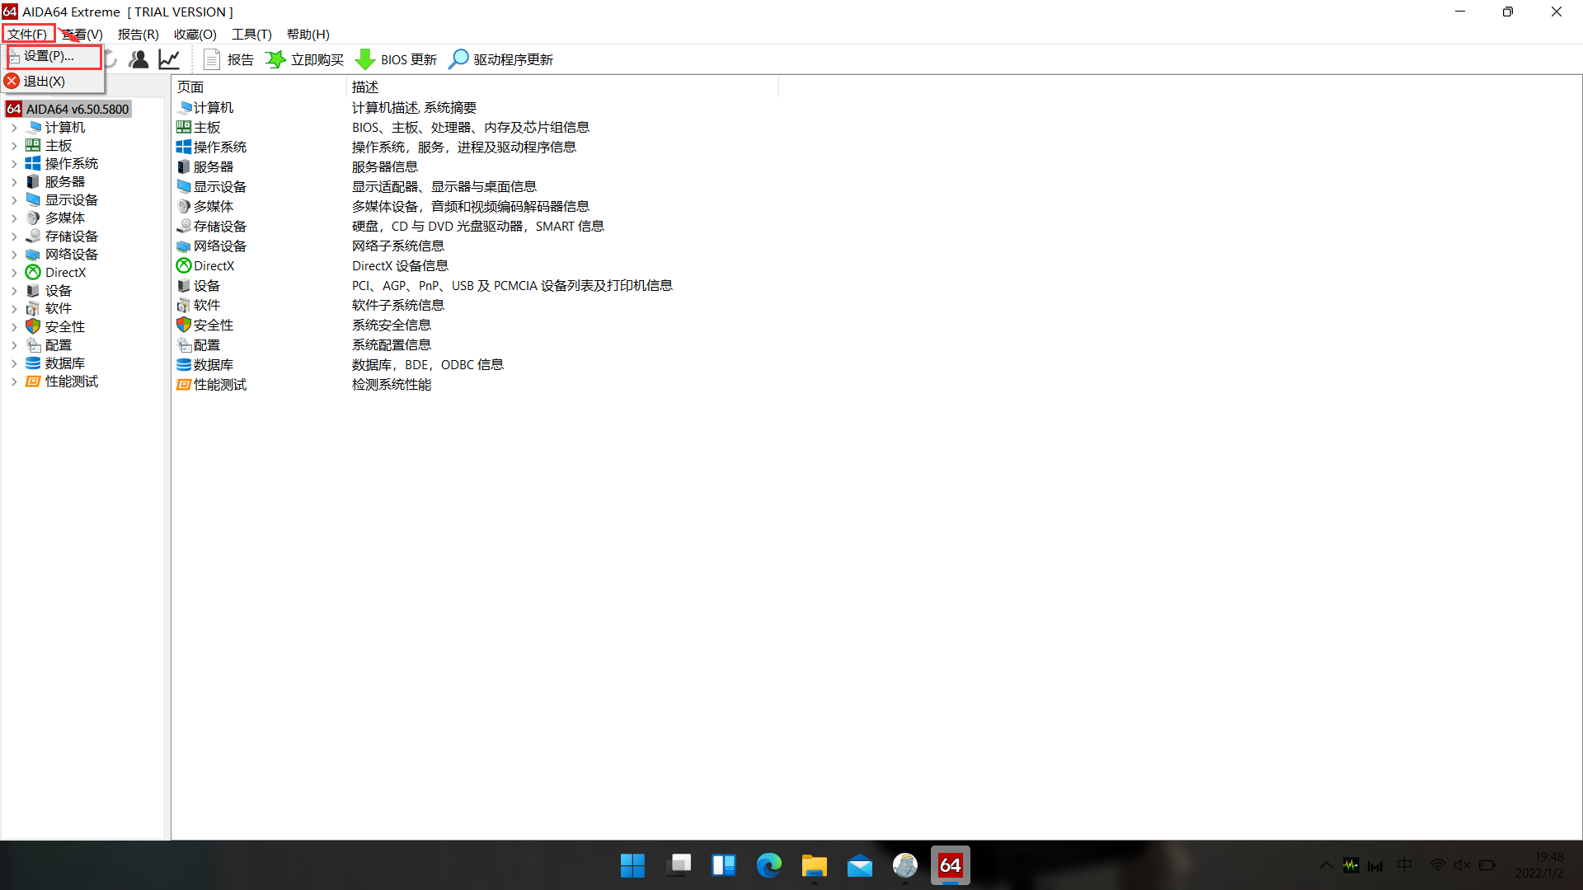Expand the 性能测试 sidebar node

[x=14, y=382]
